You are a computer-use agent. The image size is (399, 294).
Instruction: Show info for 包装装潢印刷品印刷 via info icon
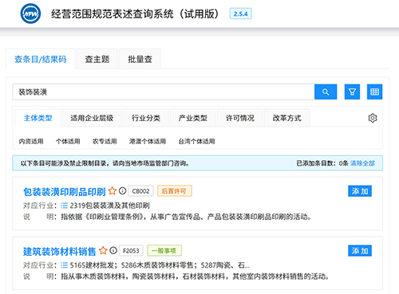122,190
